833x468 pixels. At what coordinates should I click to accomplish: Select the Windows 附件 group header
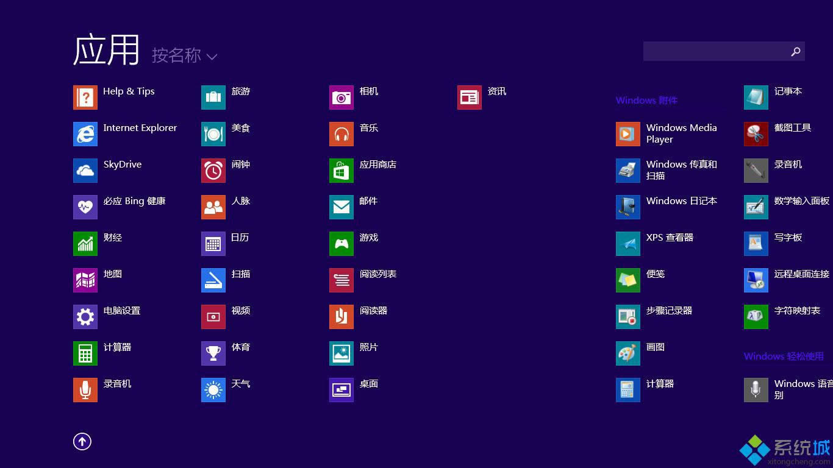tap(646, 101)
